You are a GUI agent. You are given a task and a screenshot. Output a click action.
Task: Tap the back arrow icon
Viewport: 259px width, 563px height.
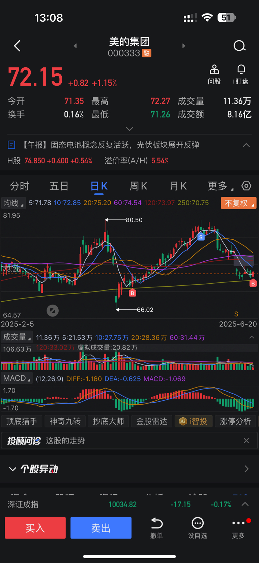coord(17,46)
